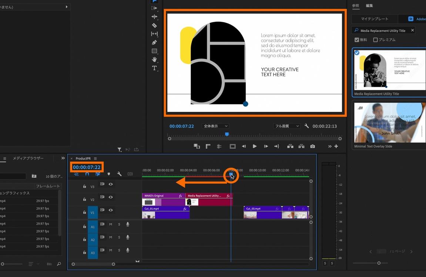Select the Type tool

pyautogui.click(x=154, y=68)
